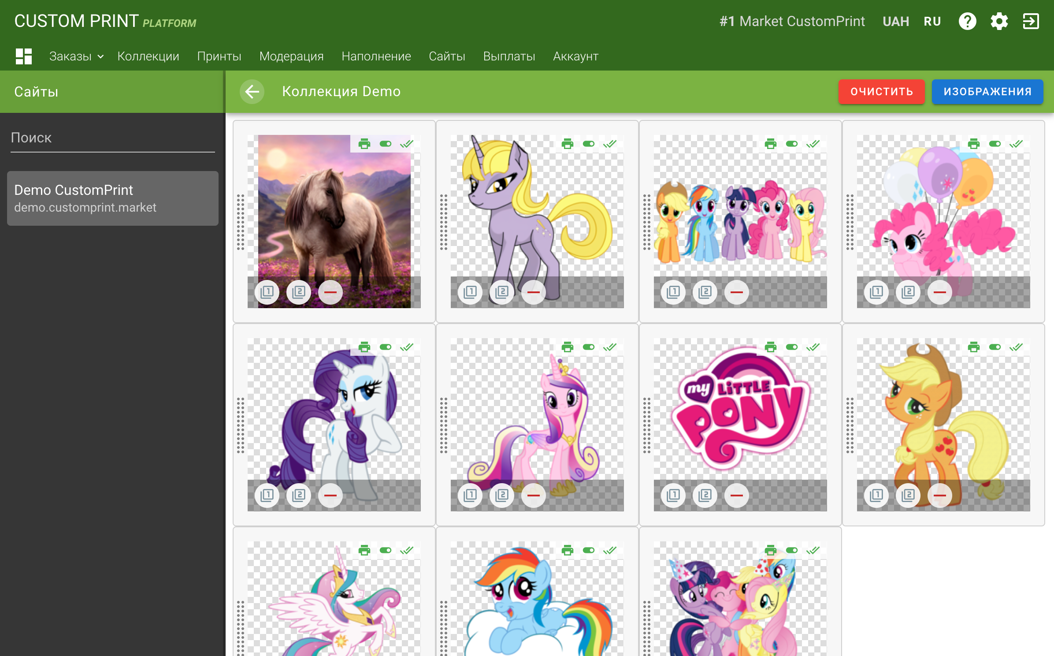Click printer icon on My Little Pony logo card

point(771,347)
